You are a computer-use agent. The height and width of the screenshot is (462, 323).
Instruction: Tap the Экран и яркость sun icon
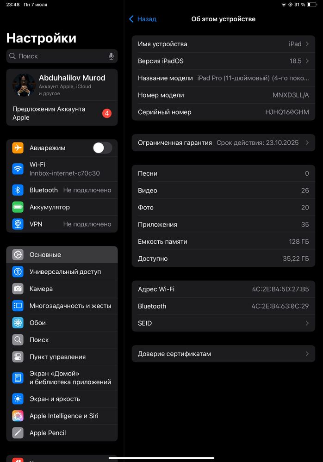(18, 399)
